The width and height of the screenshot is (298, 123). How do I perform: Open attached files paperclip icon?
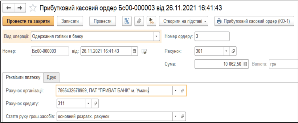click(139, 21)
